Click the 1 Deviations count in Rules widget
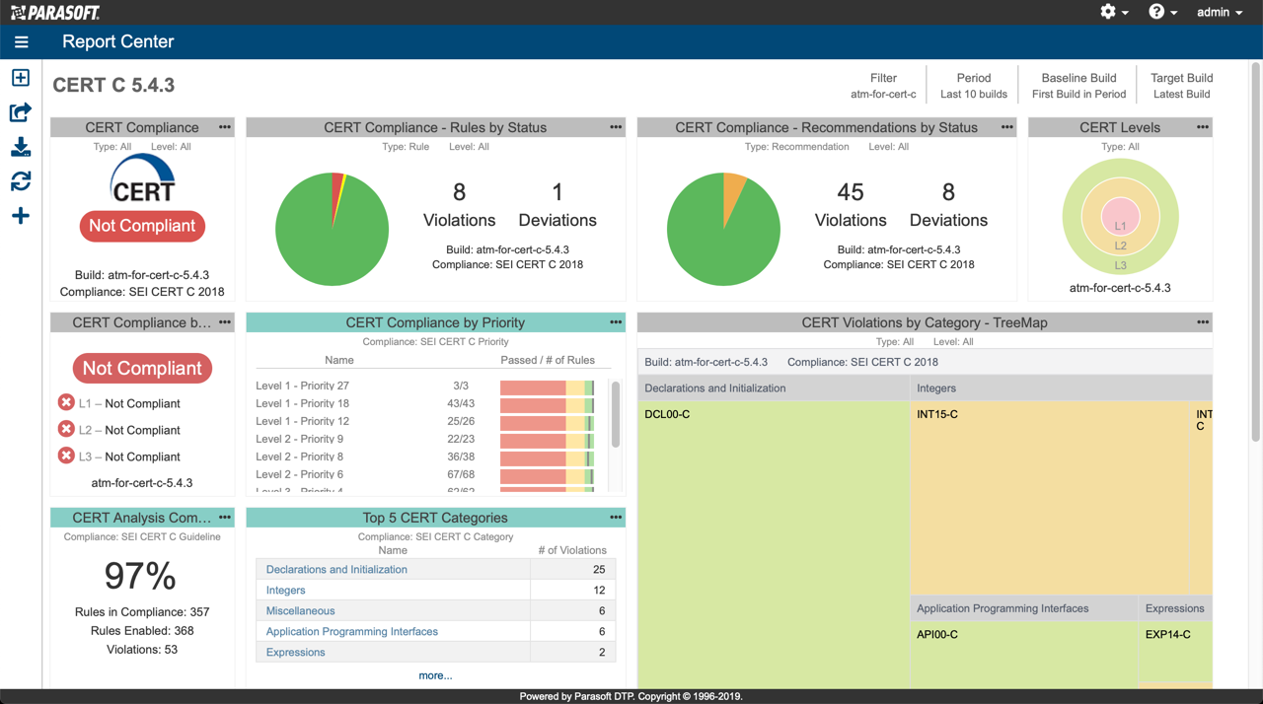The image size is (1263, 704). (x=557, y=205)
